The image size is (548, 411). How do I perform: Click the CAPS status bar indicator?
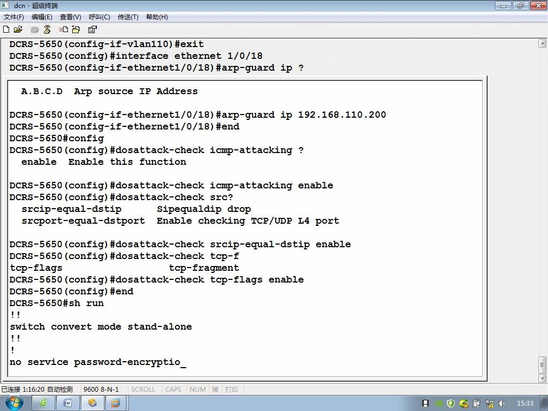pos(173,390)
